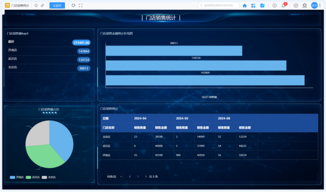Select the 门店销售统计 tab title

(x=21, y=5)
